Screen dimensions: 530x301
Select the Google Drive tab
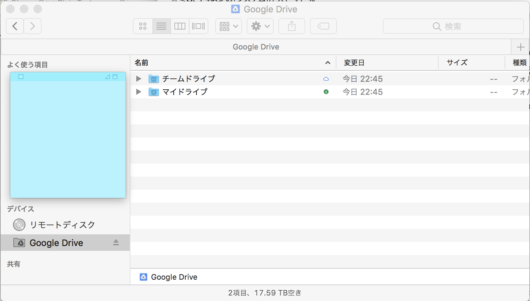[x=256, y=47]
